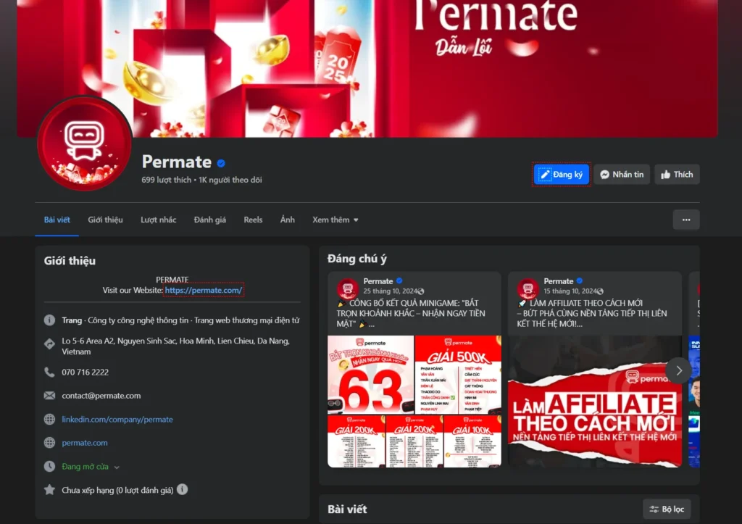Switch to the Ảnh tab

pos(287,220)
